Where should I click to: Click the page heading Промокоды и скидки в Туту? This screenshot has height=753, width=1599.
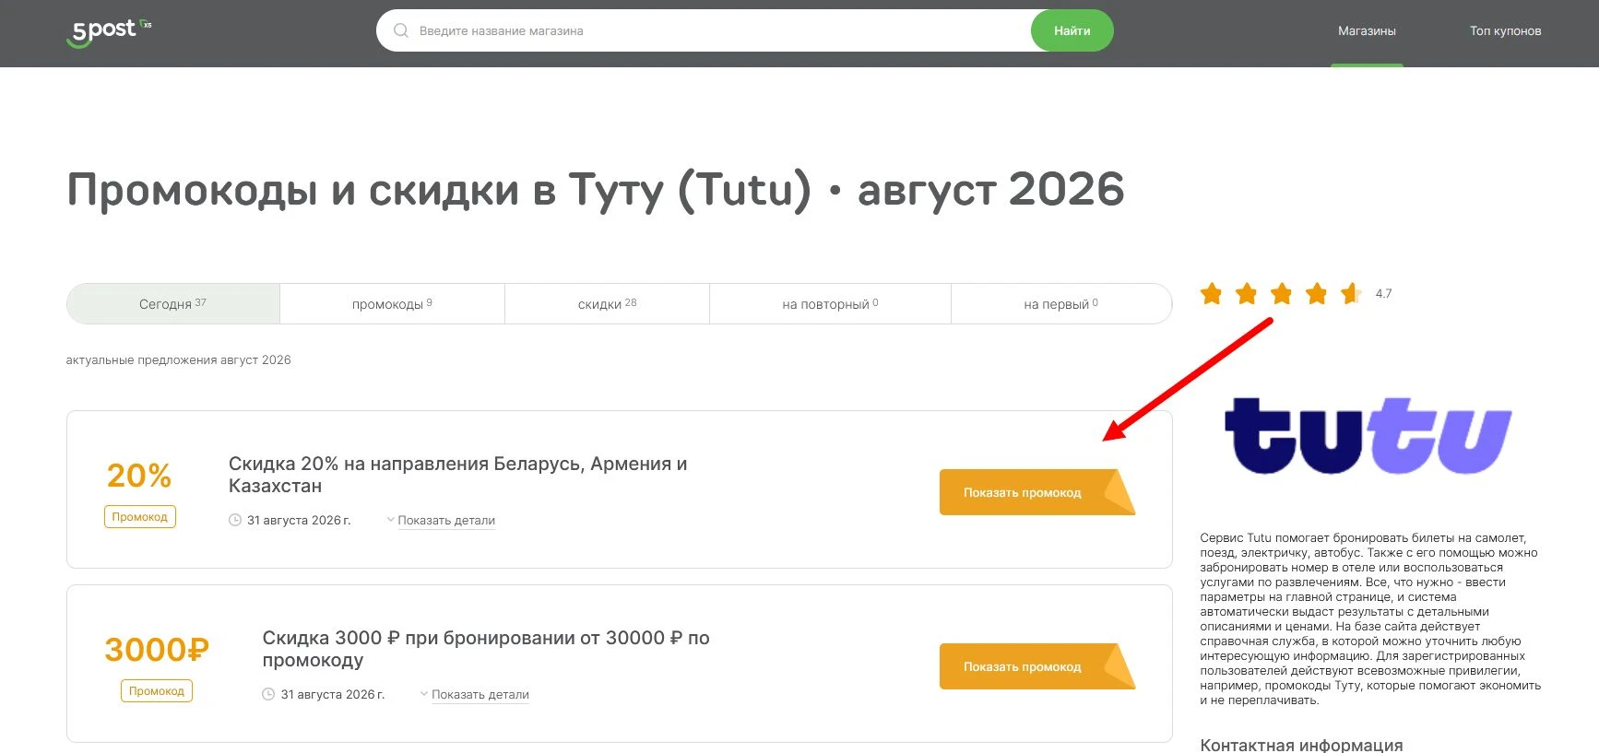tap(596, 191)
